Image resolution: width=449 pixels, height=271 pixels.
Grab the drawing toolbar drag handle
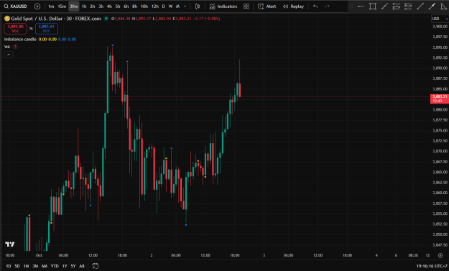tap(351, 6)
